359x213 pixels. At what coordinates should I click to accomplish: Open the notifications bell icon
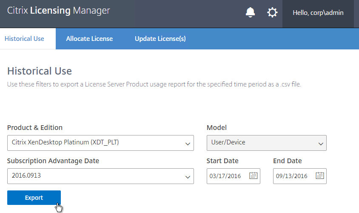[250, 12]
